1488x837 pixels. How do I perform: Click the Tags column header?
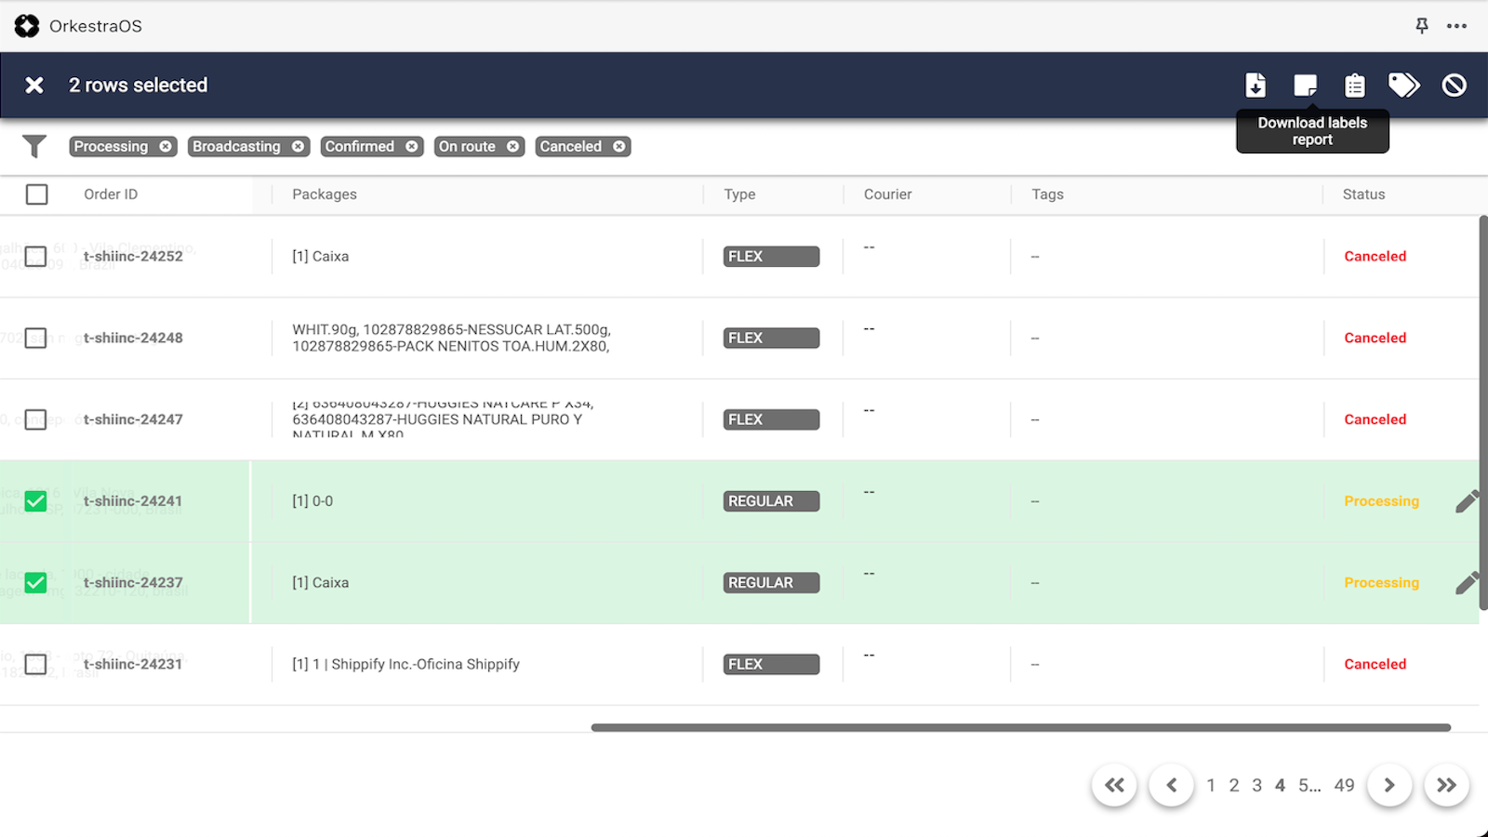(1047, 194)
